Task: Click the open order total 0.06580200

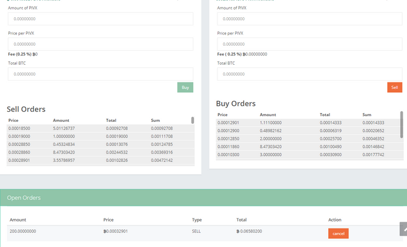Action: (249, 231)
